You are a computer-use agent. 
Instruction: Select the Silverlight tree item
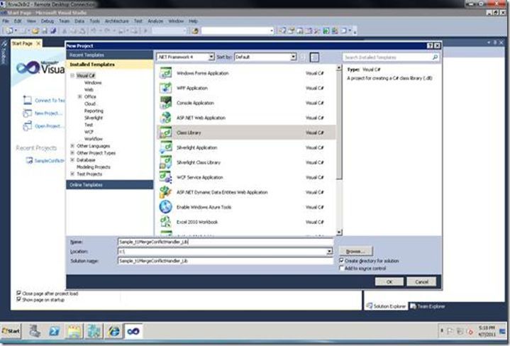click(94, 118)
